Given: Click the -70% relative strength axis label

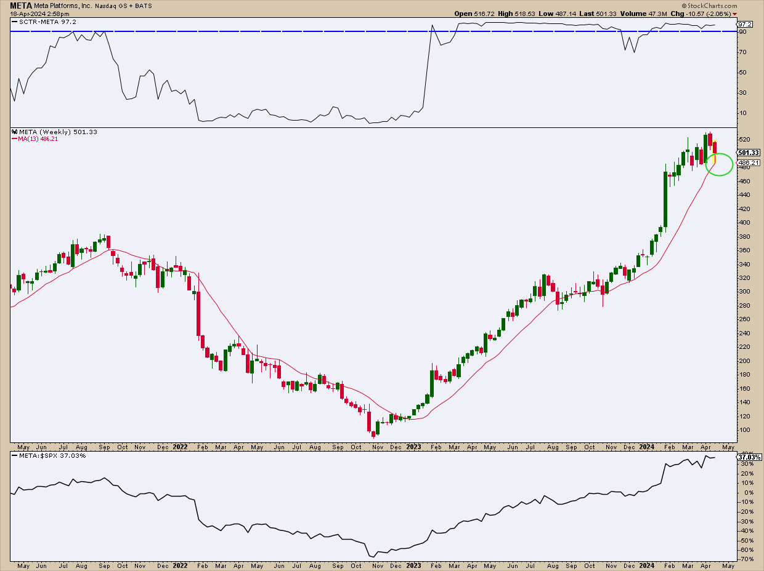Looking at the screenshot, I should (746, 559).
